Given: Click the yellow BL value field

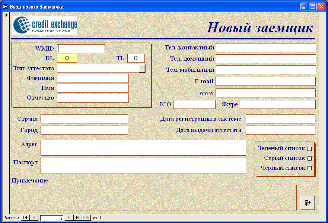Looking at the screenshot, I should coord(67,58).
